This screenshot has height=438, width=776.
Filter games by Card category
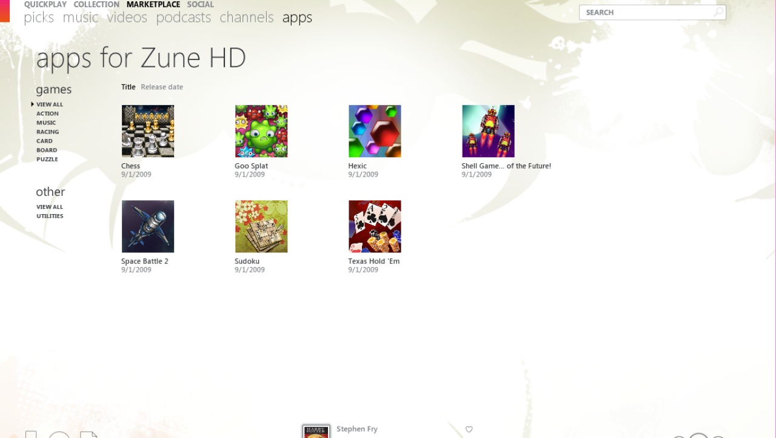[x=44, y=141]
